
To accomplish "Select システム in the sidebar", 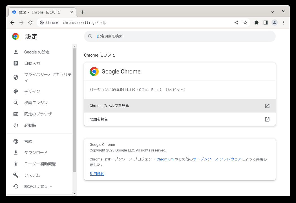I will click(x=32, y=175).
